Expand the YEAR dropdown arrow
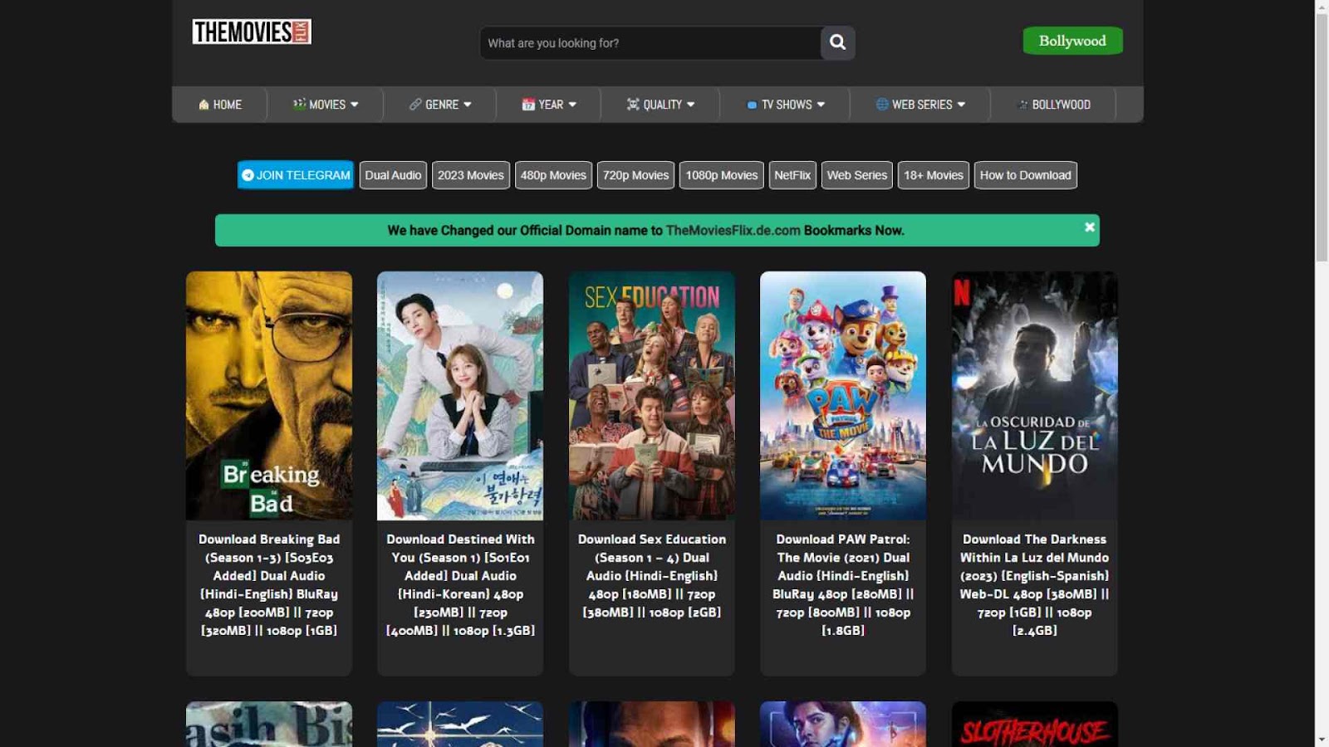The width and height of the screenshot is (1329, 747). click(x=572, y=105)
